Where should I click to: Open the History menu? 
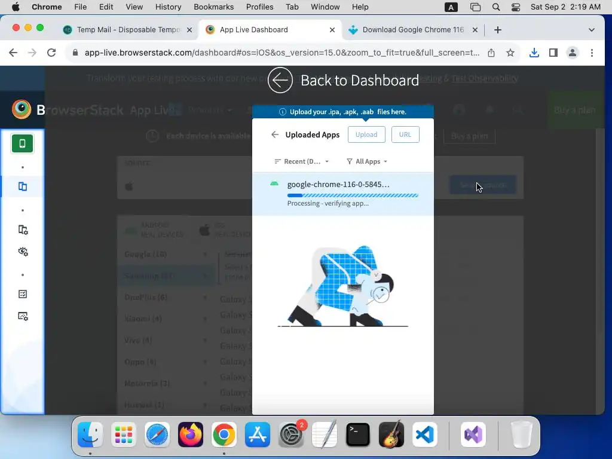point(168,7)
